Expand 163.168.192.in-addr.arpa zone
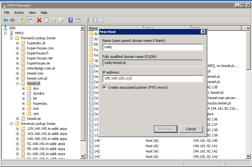252x167 pixels. 17,134
